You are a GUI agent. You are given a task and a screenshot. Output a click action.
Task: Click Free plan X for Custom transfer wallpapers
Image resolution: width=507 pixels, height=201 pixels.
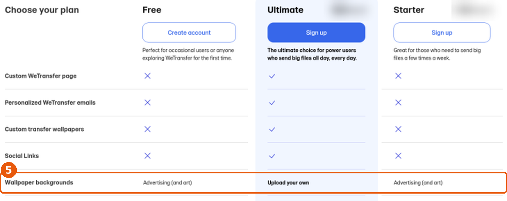point(147,129)
